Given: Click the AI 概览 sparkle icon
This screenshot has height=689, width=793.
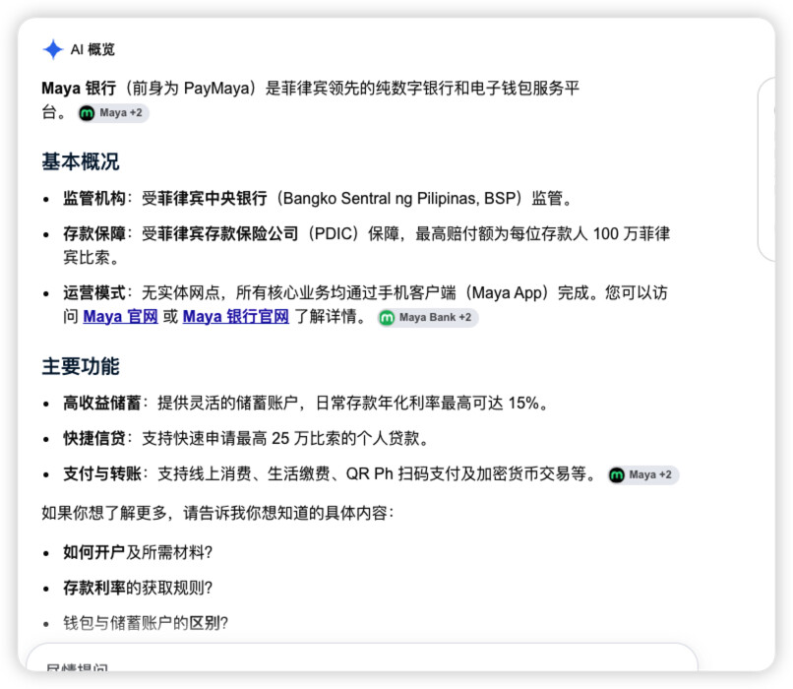Looking at the screenshot, I should (52, 49).
